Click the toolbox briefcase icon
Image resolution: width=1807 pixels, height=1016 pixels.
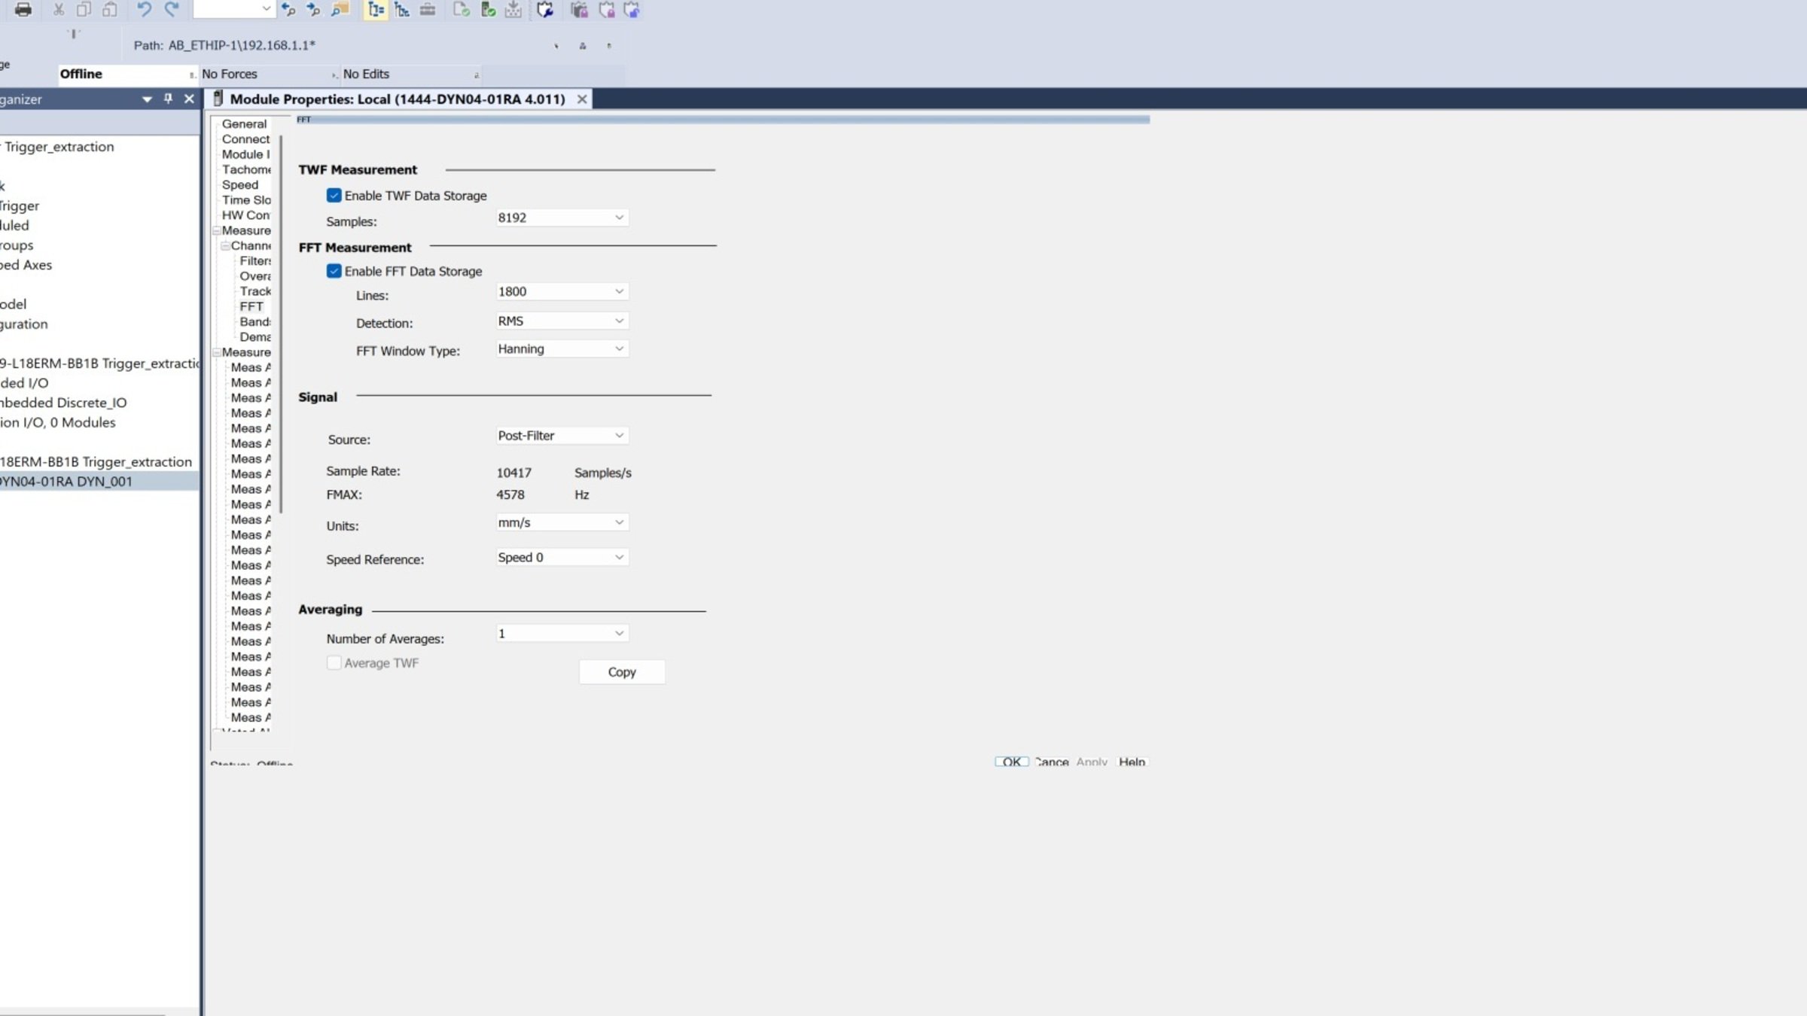coord(428,10)
